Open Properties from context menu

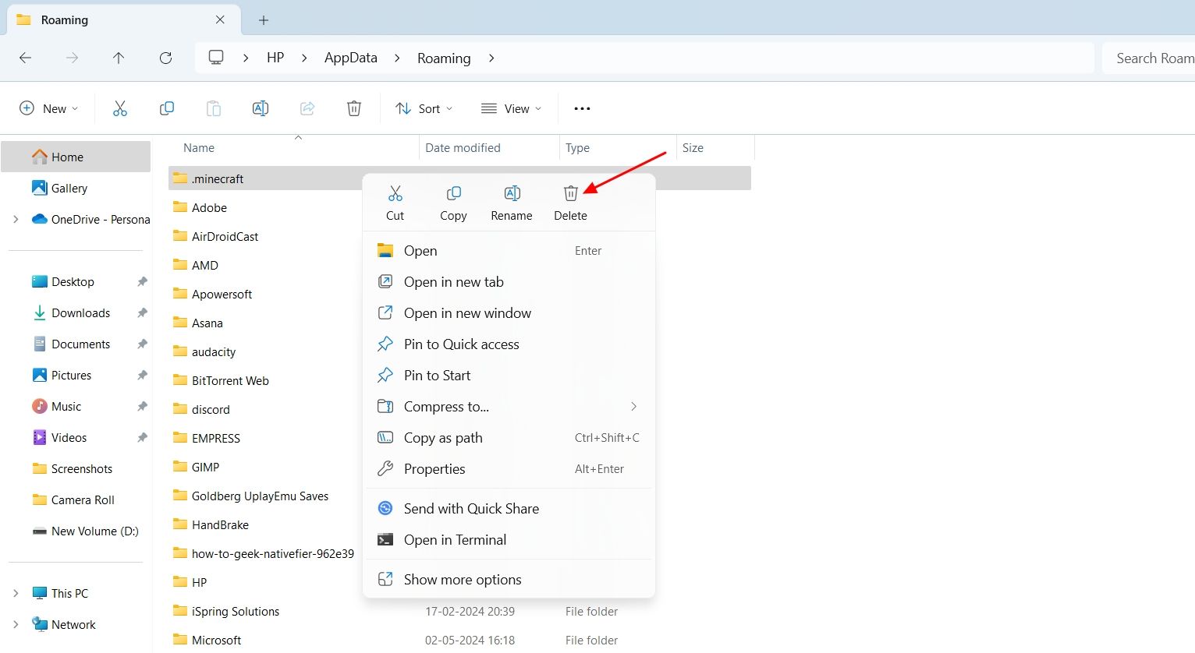tap(509, 469)
